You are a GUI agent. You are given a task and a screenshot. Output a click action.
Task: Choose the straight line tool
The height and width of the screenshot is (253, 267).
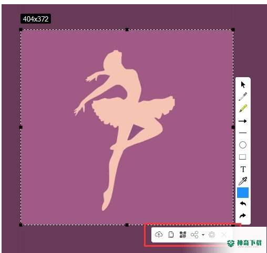pos(243,133)
